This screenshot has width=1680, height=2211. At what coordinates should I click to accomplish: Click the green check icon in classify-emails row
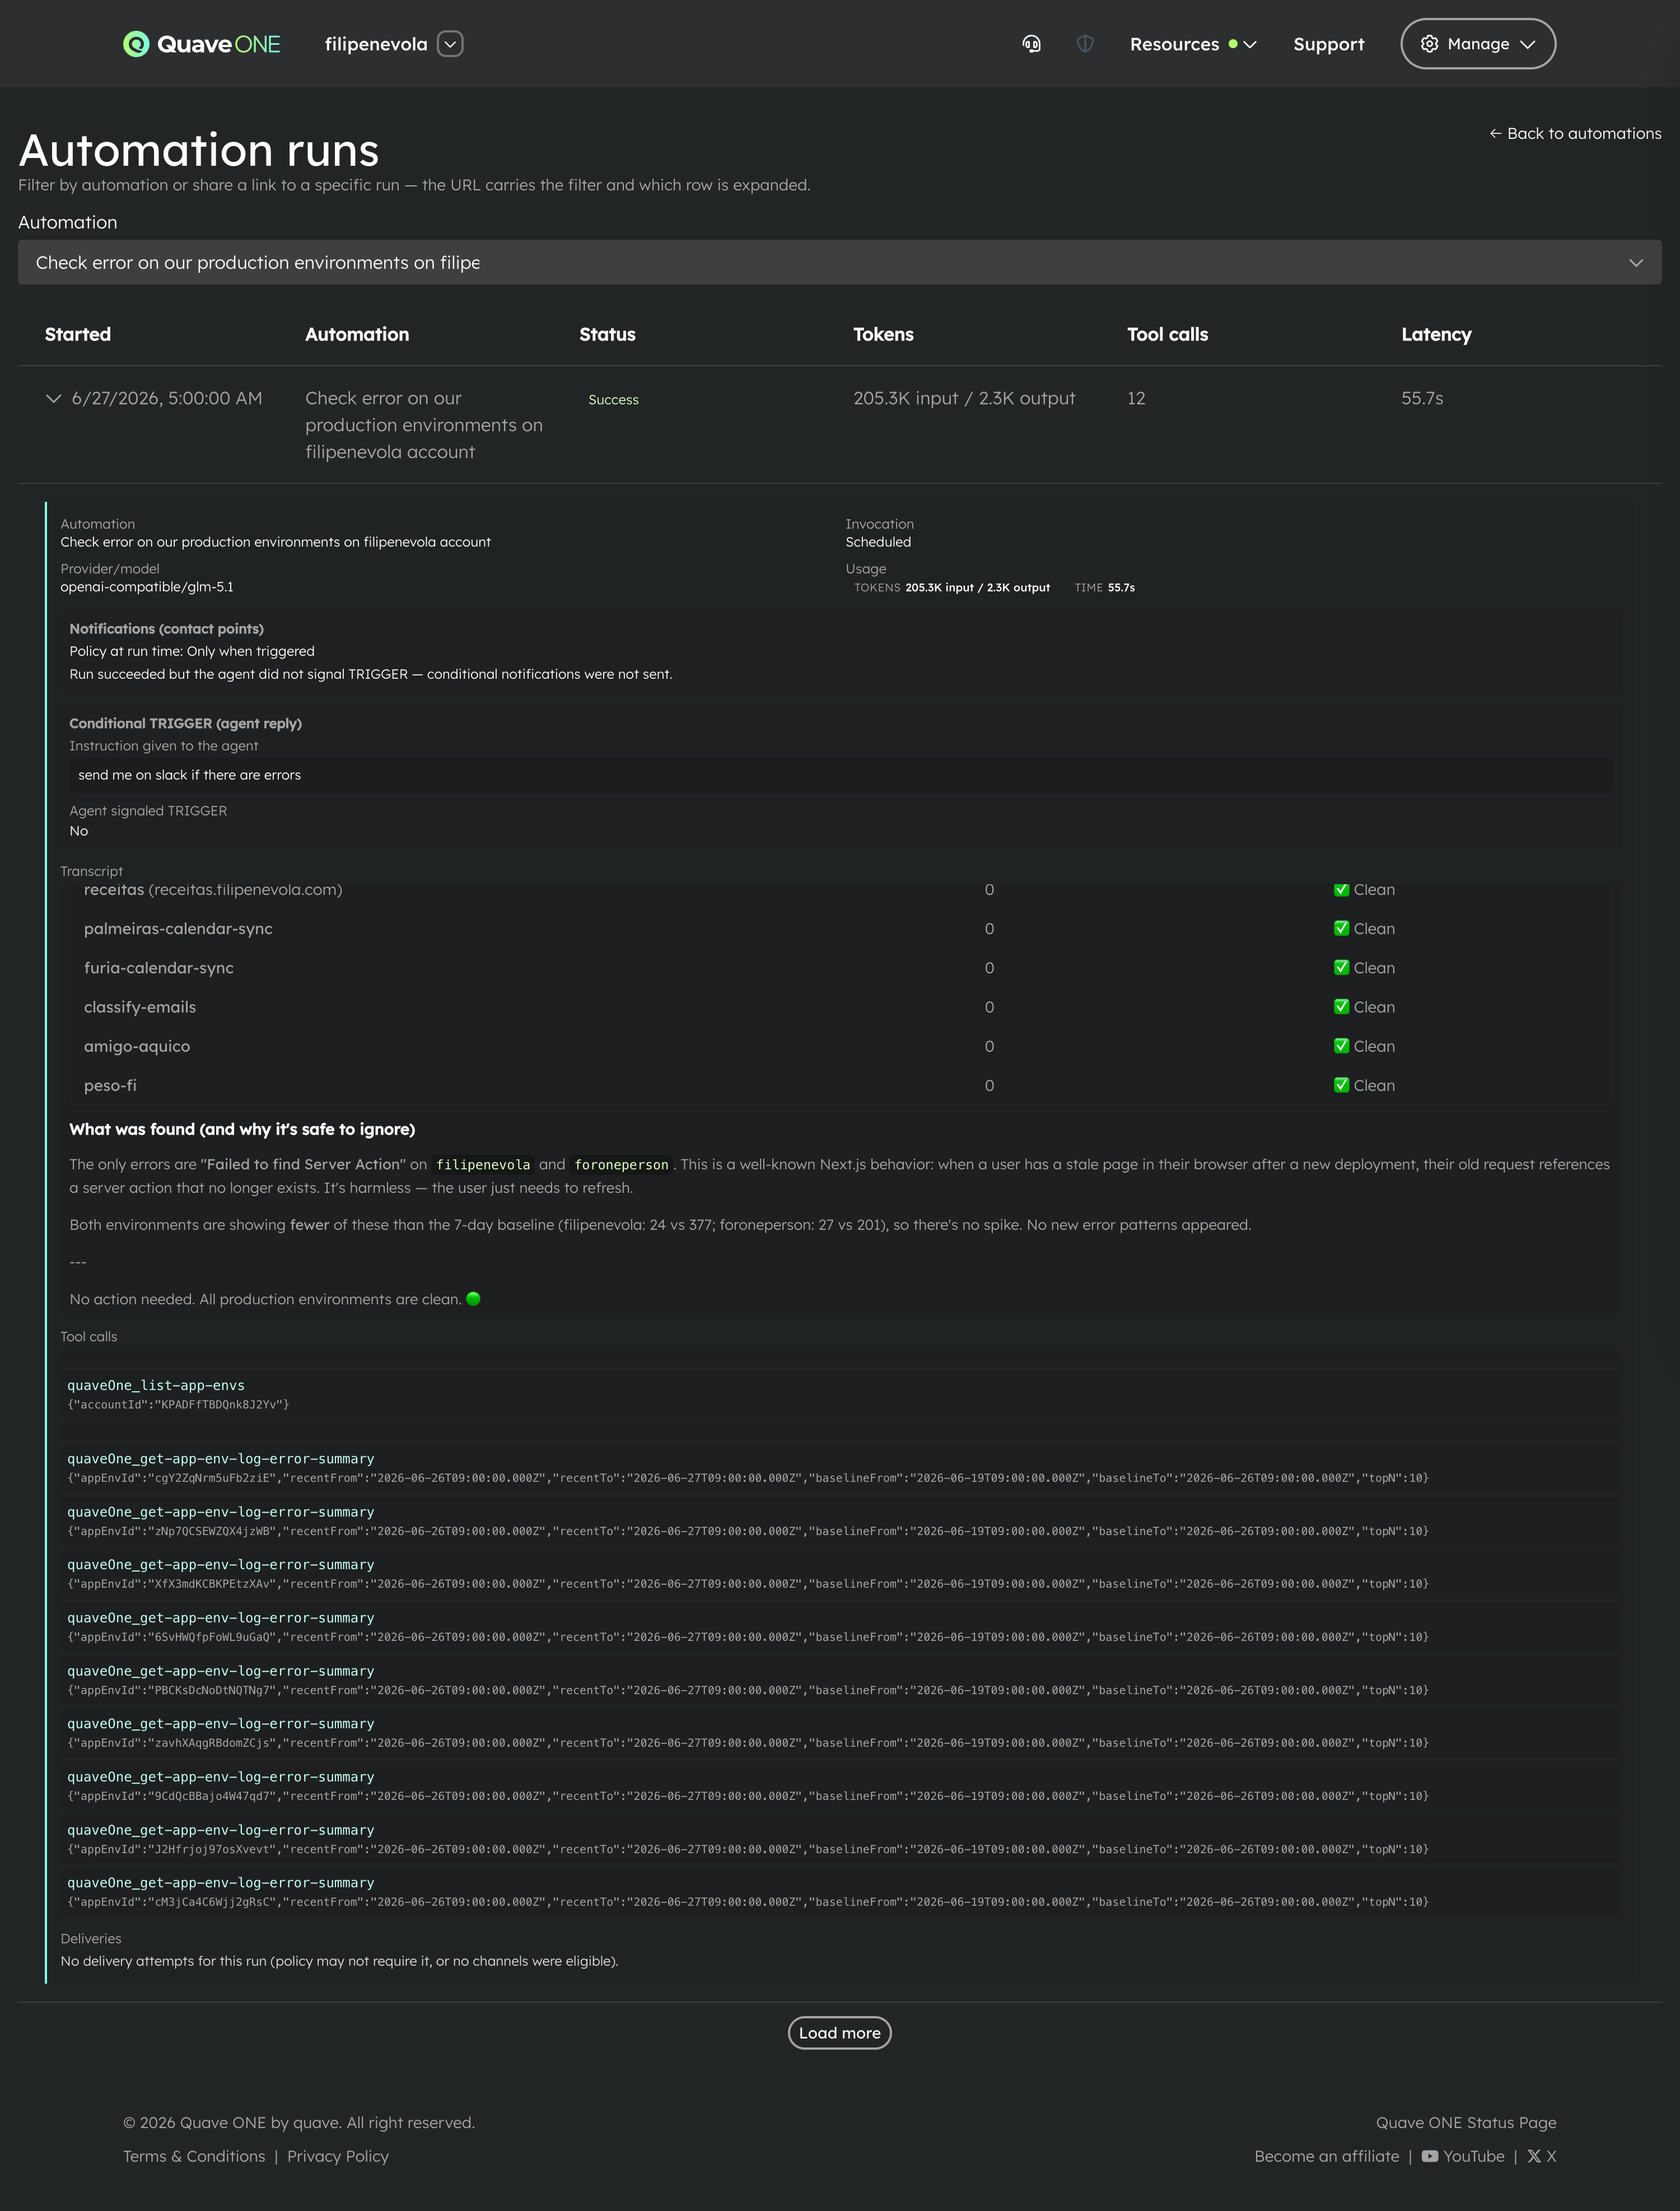point(1341,1006)
